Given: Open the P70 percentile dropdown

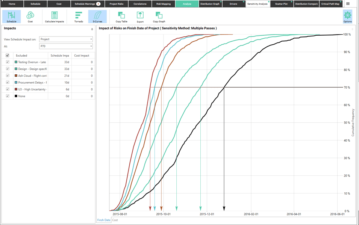Looking at the screenshot, I should [66, 46].
